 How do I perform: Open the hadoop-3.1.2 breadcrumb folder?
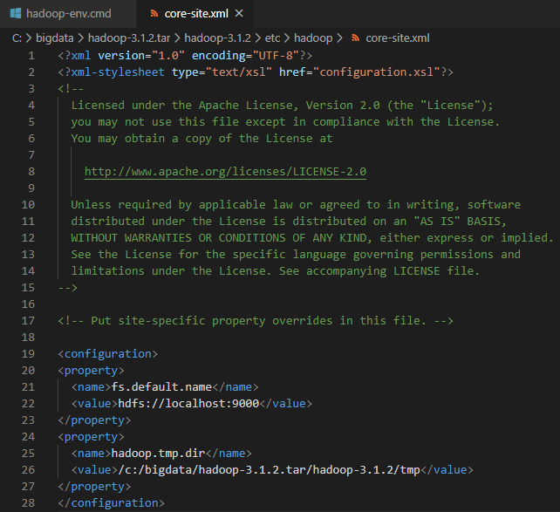click(217, 38)
